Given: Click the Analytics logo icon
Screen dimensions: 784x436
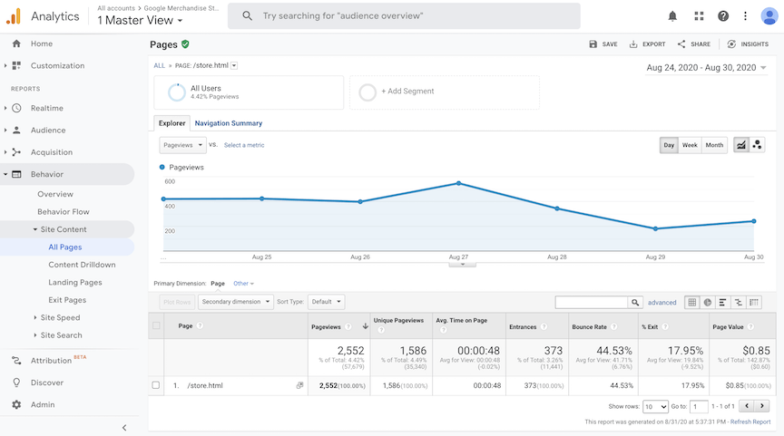Looking at the screenshot, I should (14, 16).
